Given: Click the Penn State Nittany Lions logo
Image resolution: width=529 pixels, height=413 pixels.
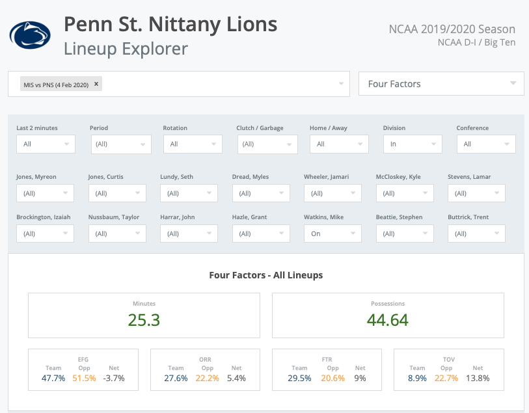Looking at the screenshot, I should pyautogui.click(x=30, y=35).
